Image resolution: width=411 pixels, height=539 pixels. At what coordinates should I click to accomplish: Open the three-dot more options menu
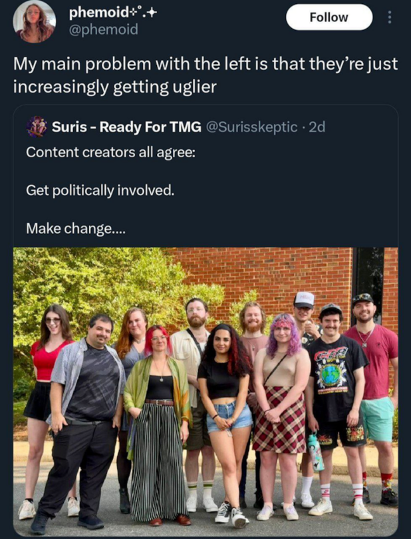[x=390, y=17]
